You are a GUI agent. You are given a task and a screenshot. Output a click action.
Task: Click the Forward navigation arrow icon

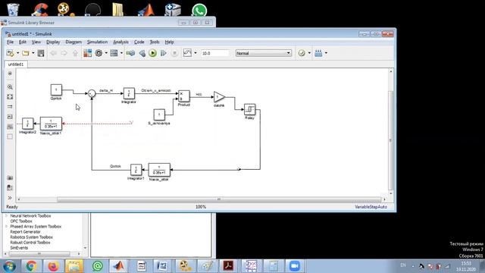(x=64, y=53)
